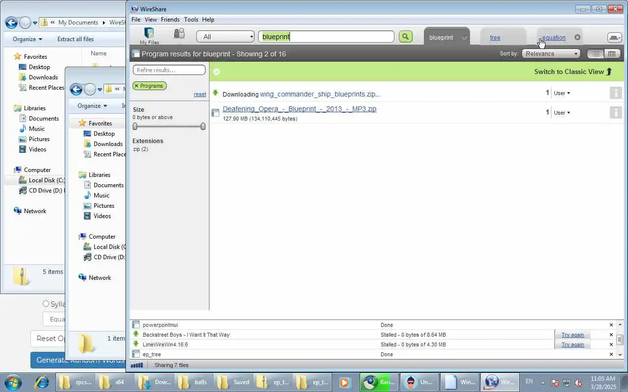Open Windows Media Player from the taskbar
This screenshot has width=628, height=392.
click(x=344, y=382)
